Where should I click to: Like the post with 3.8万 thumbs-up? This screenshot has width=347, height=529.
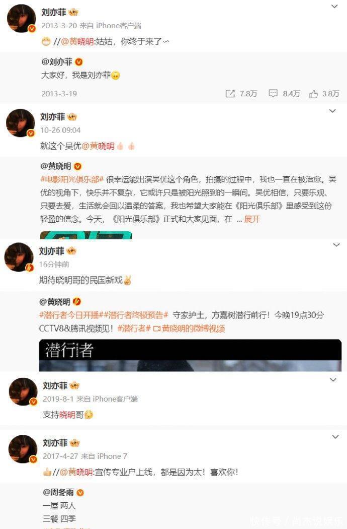(x=314, y=94)
